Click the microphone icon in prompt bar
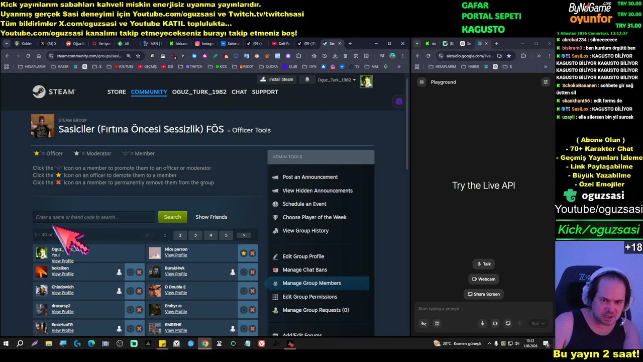643x362 pixels. pos(482,324)
